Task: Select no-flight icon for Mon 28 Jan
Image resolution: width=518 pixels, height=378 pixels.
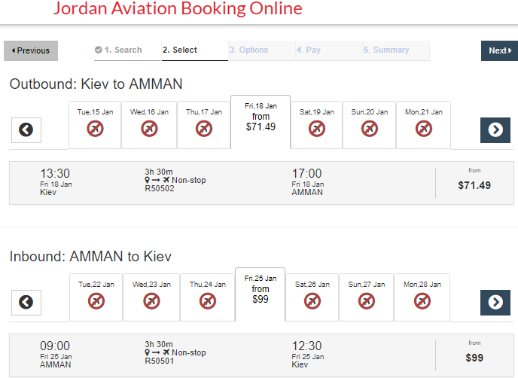Action: (x=421, y=300)
